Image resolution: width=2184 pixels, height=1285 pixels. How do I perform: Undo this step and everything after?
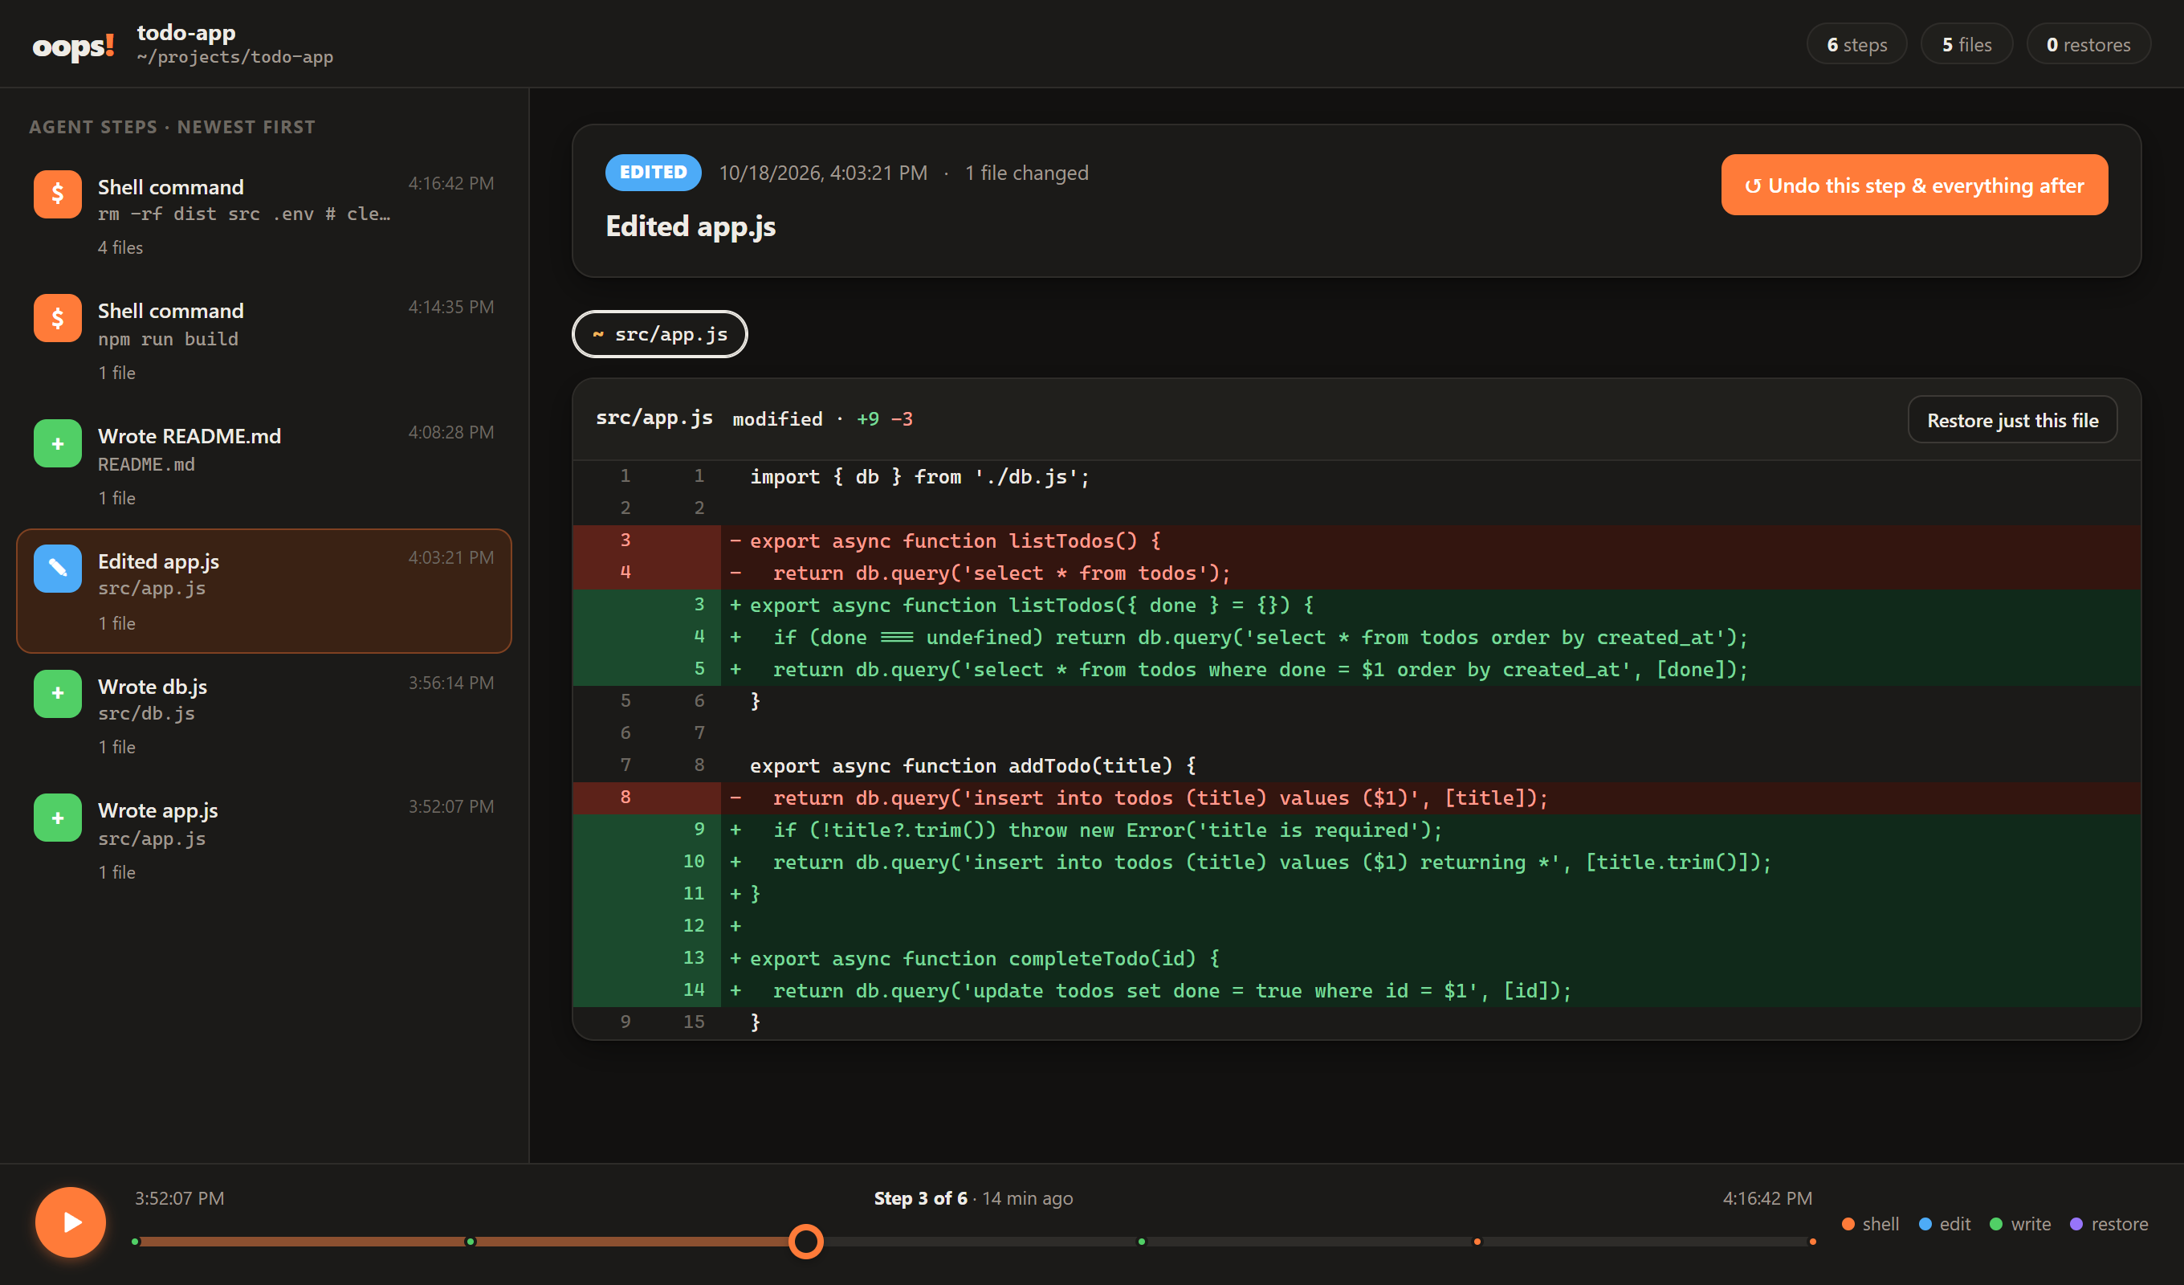[x=1913, y=186]
